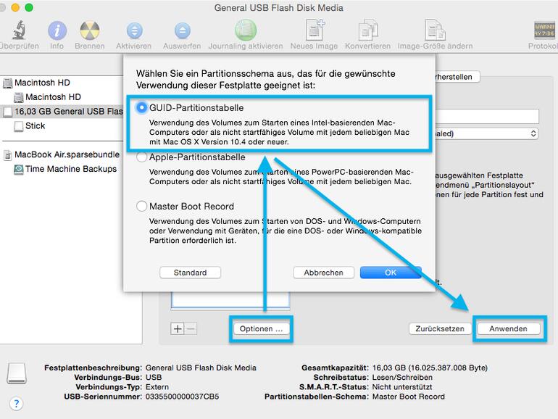
Task: Click the Konvertieren toolbar icon
Action: (368, 30)
